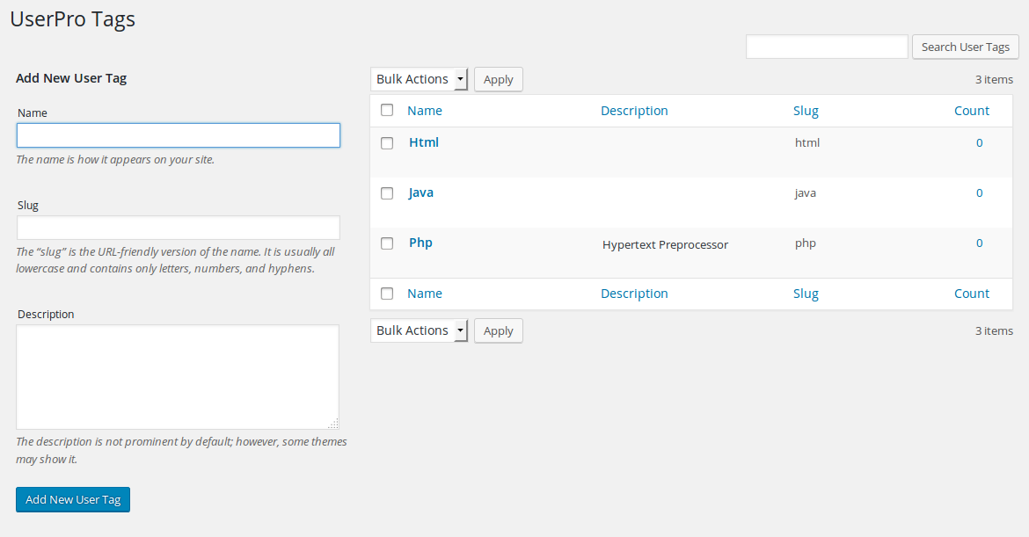Toggle select-all checkbox in table header
Image resolution: width=1029 pixels, height=537 pixels.
point(387,111)
